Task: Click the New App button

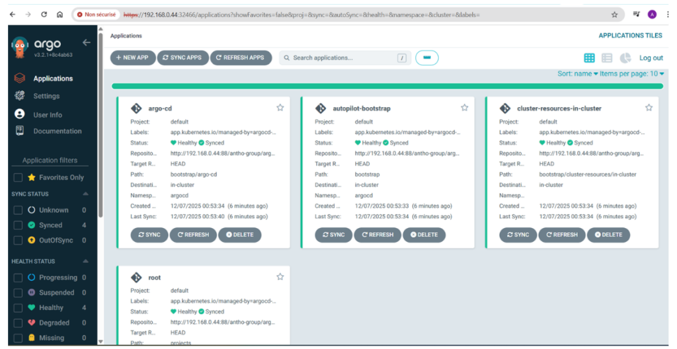Action: coord(132,58)
